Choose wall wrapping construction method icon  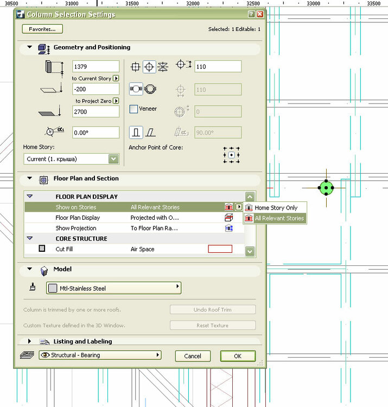pos(136,89)
